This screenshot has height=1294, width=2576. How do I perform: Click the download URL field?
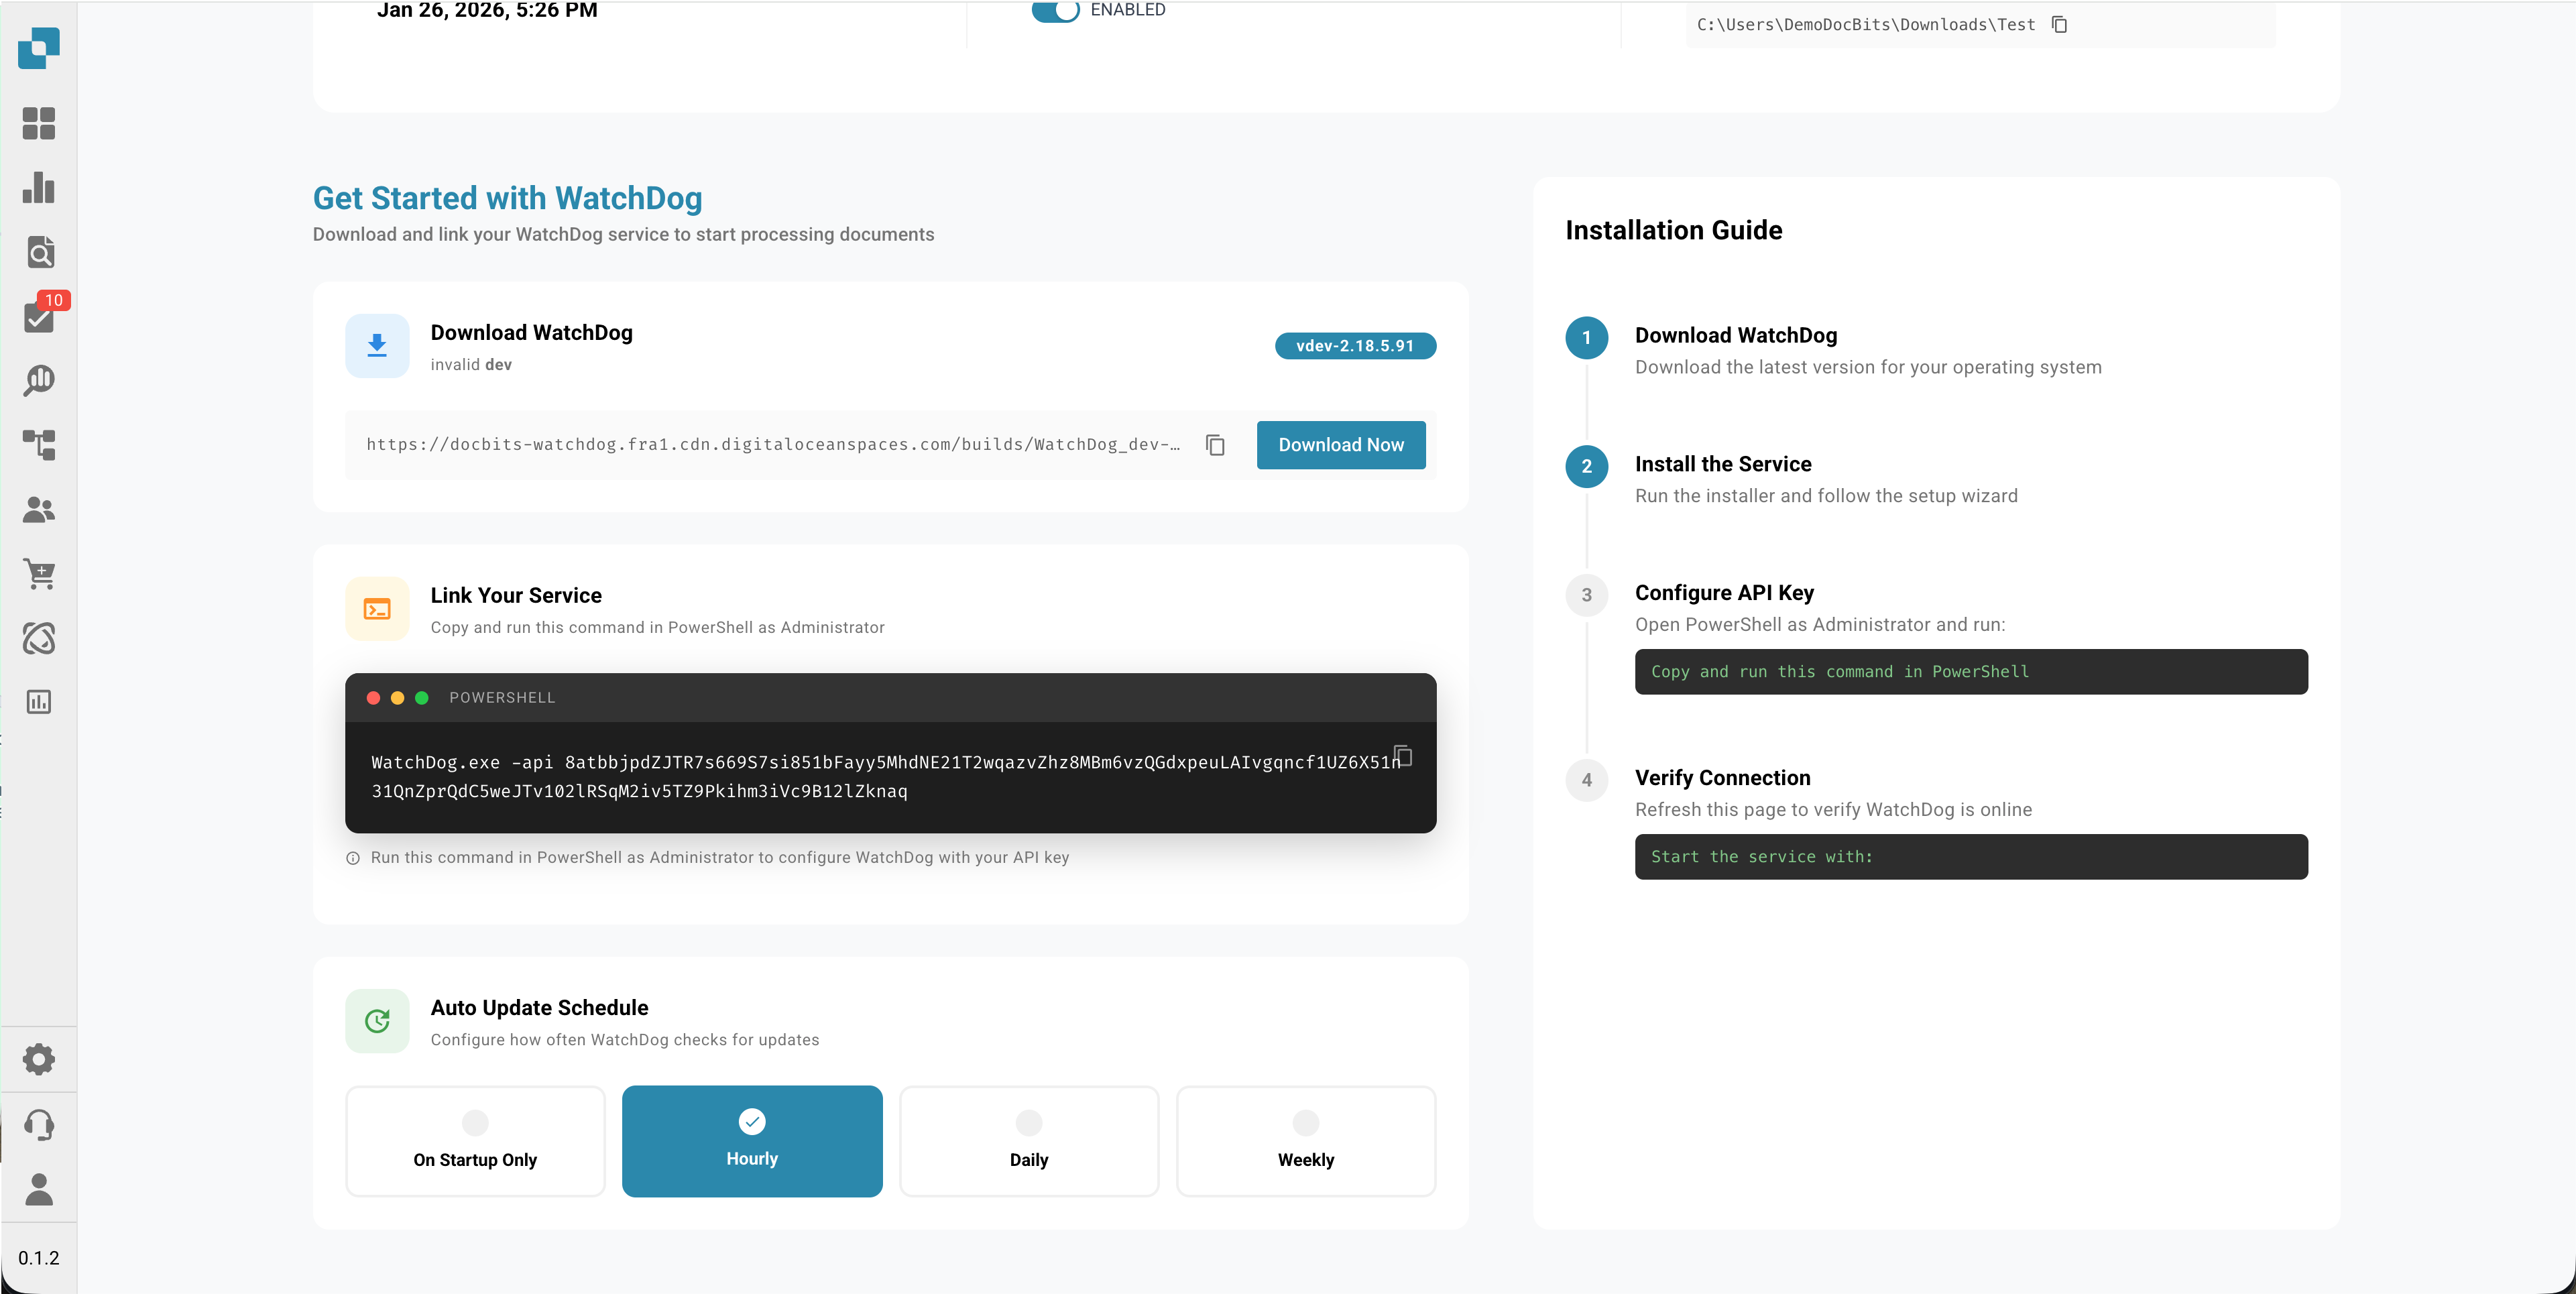(x=770, y=445)
